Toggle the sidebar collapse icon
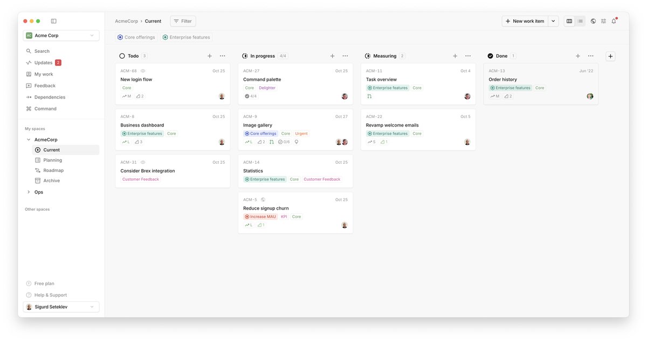The width and height of the screenshot is (647, 341). (53, 21)
